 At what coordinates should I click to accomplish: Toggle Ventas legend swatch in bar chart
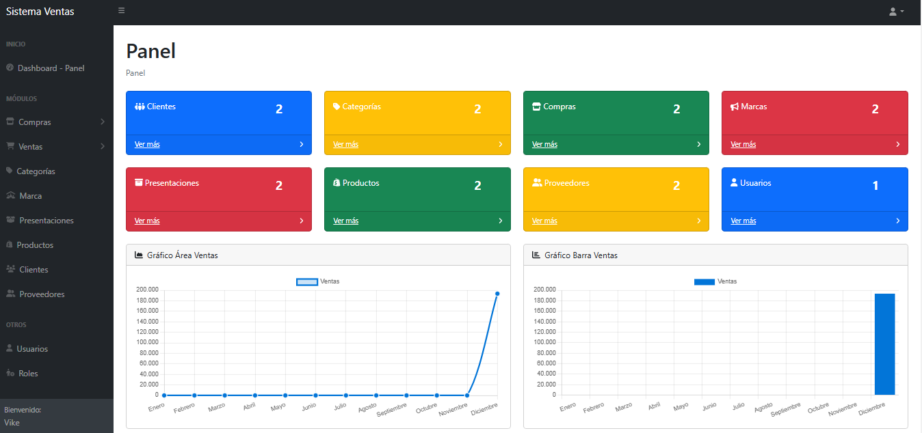click(x=704, y=281)
